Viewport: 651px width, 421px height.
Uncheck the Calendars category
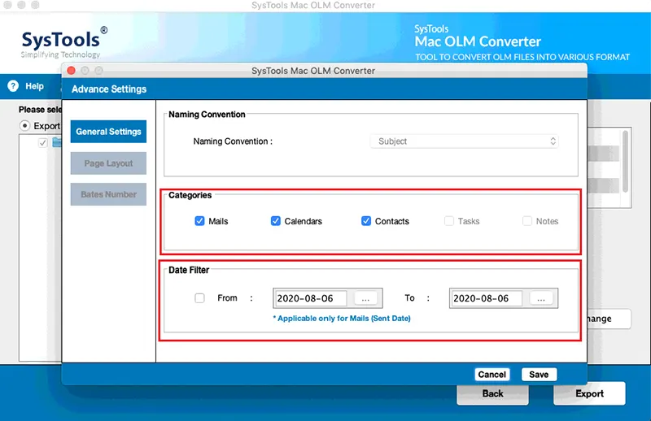tap(276, 221)
